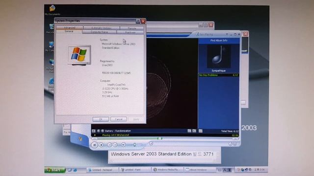Open visualization options button left of arrows
This screenshot has height=176, width=314.
94,131
